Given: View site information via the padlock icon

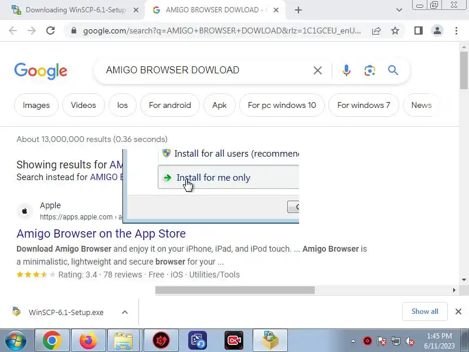Looking at the screenshot, I should 74,31.
